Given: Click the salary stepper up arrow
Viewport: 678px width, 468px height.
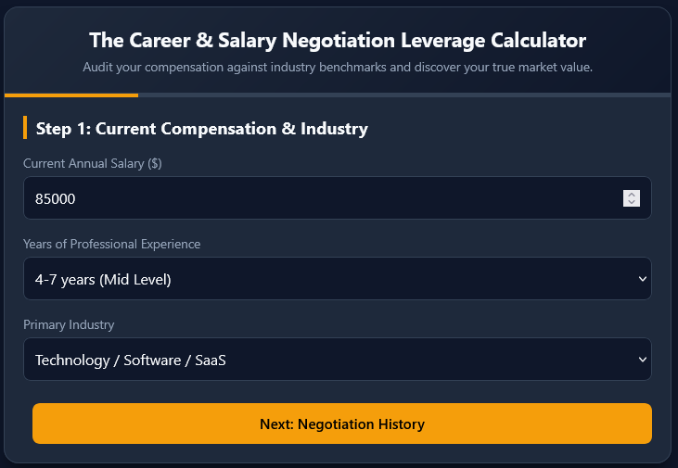Looking at the screenshot, I should tap(632, 195).
